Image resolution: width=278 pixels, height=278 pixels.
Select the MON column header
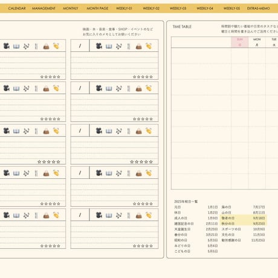257,42
